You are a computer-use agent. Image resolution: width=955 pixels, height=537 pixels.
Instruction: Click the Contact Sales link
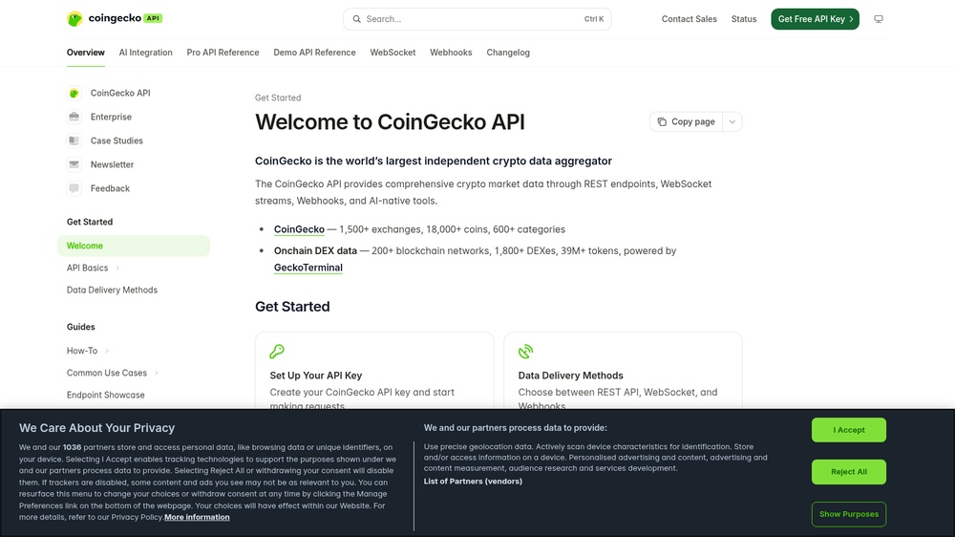point(689,19)
